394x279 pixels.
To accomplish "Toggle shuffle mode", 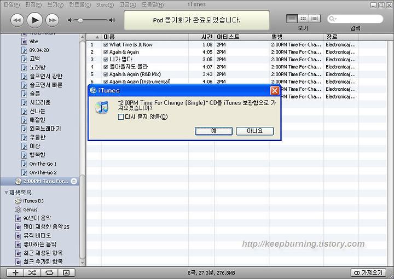I will click(x=32, y=273).
